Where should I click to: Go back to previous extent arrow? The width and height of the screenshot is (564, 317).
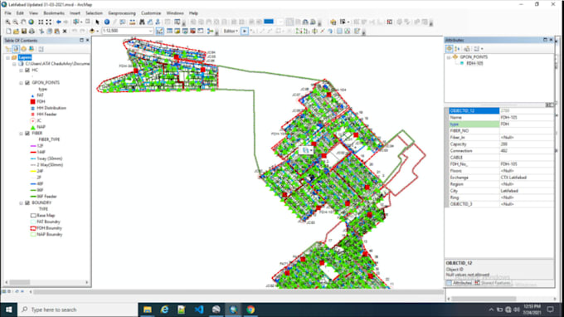coord(58,22)
